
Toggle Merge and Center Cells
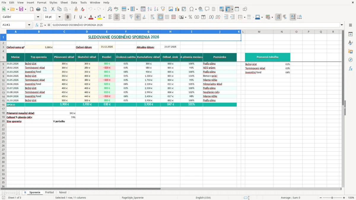click(x=160, y=17)
